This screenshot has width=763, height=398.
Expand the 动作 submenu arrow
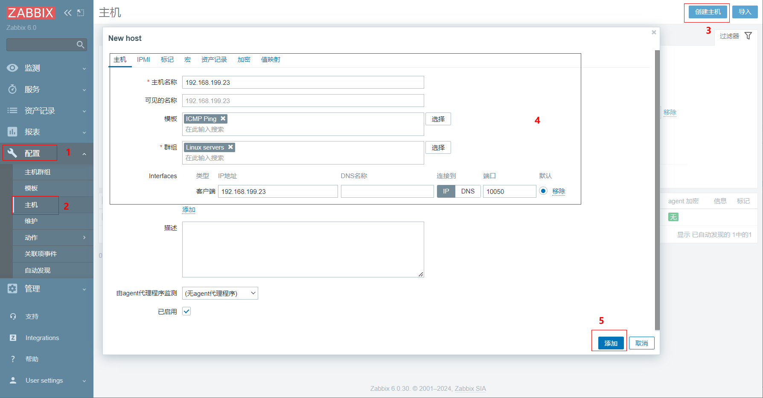[x=84, y=237]
